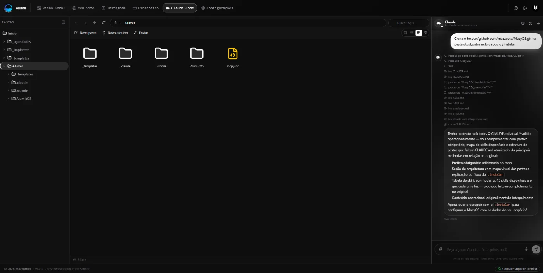Switch to list view
The height and width of the screenshot is (273, 543).
412,33
